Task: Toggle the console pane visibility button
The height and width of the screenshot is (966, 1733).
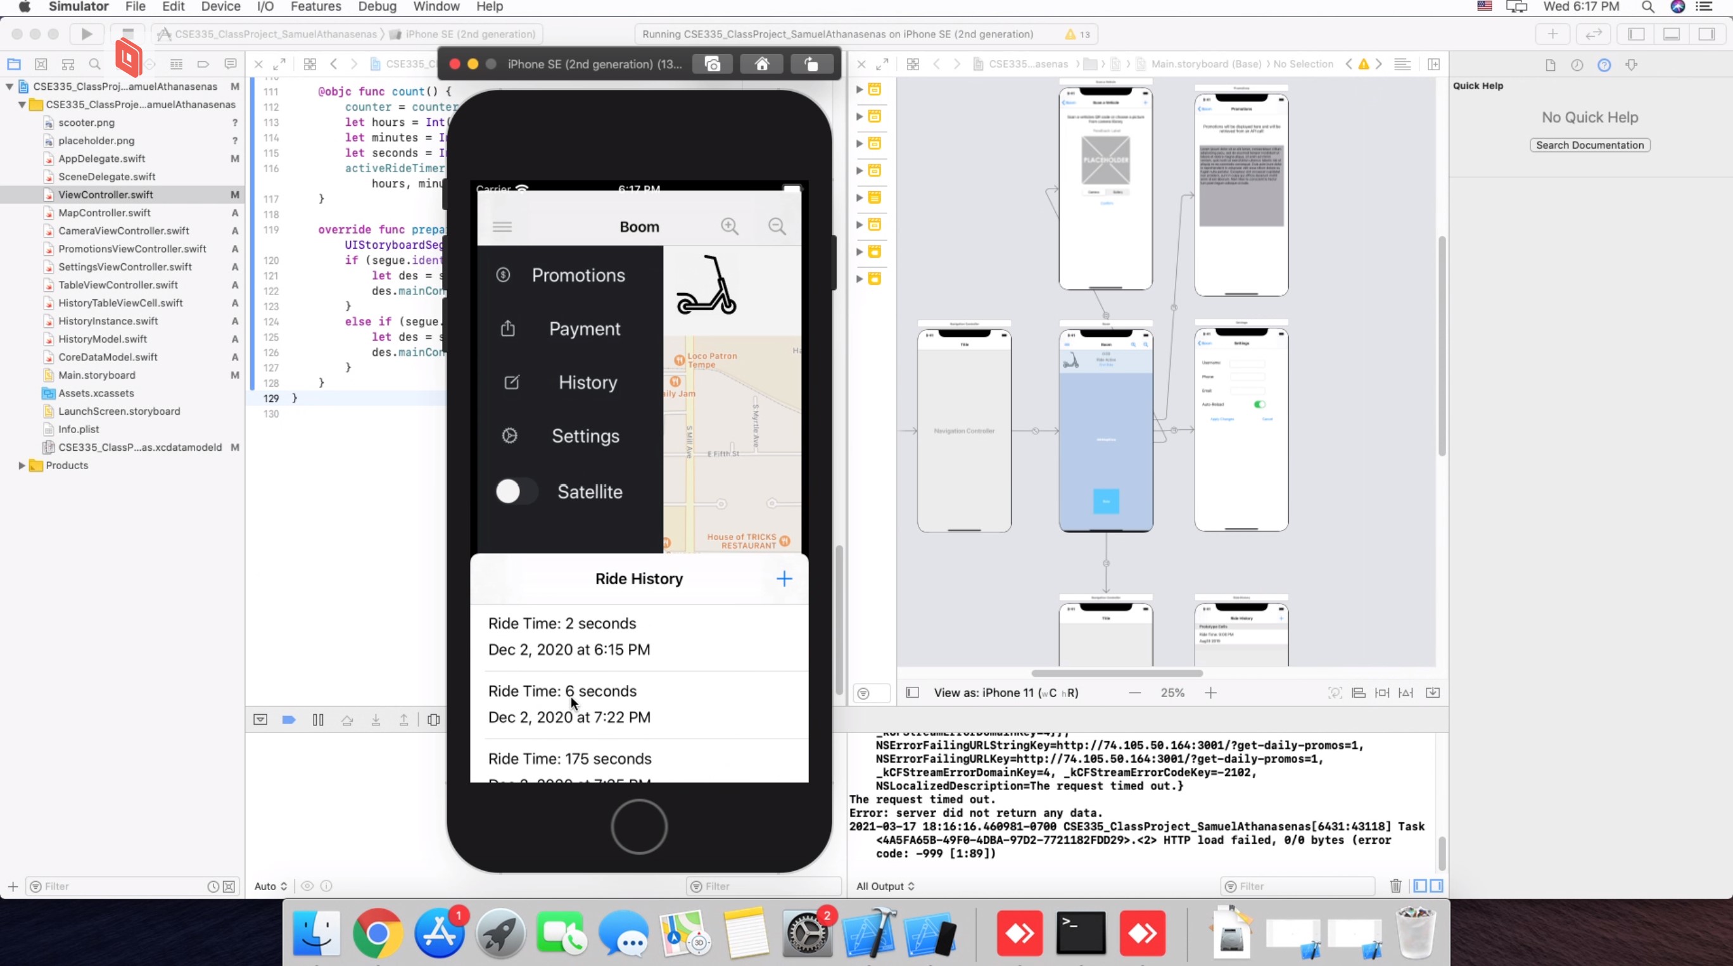Action: click(x=1437, y=886)
